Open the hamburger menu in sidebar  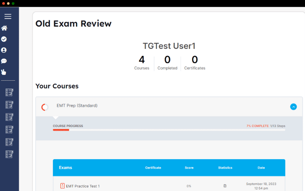[x=8, y=16]
